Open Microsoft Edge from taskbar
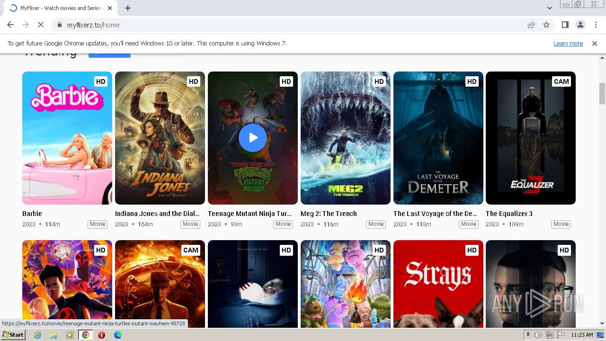Viewport: 606px width, 341px height. [x=117, y=335]
